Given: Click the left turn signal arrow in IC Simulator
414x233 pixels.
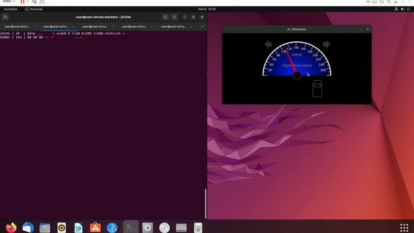Looking at the screenshot, I should 268,45.
